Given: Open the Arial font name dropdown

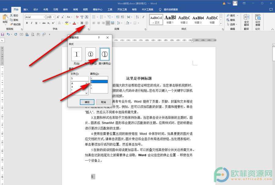Looking at the screenshot, I should [x=44, y=17].
